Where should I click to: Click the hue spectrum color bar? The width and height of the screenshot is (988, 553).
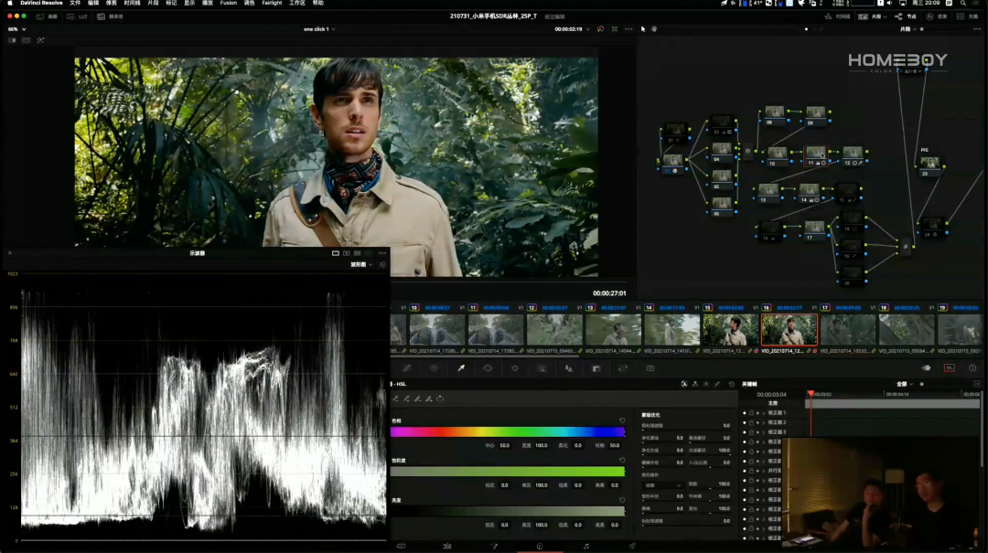tap(507, 432)
